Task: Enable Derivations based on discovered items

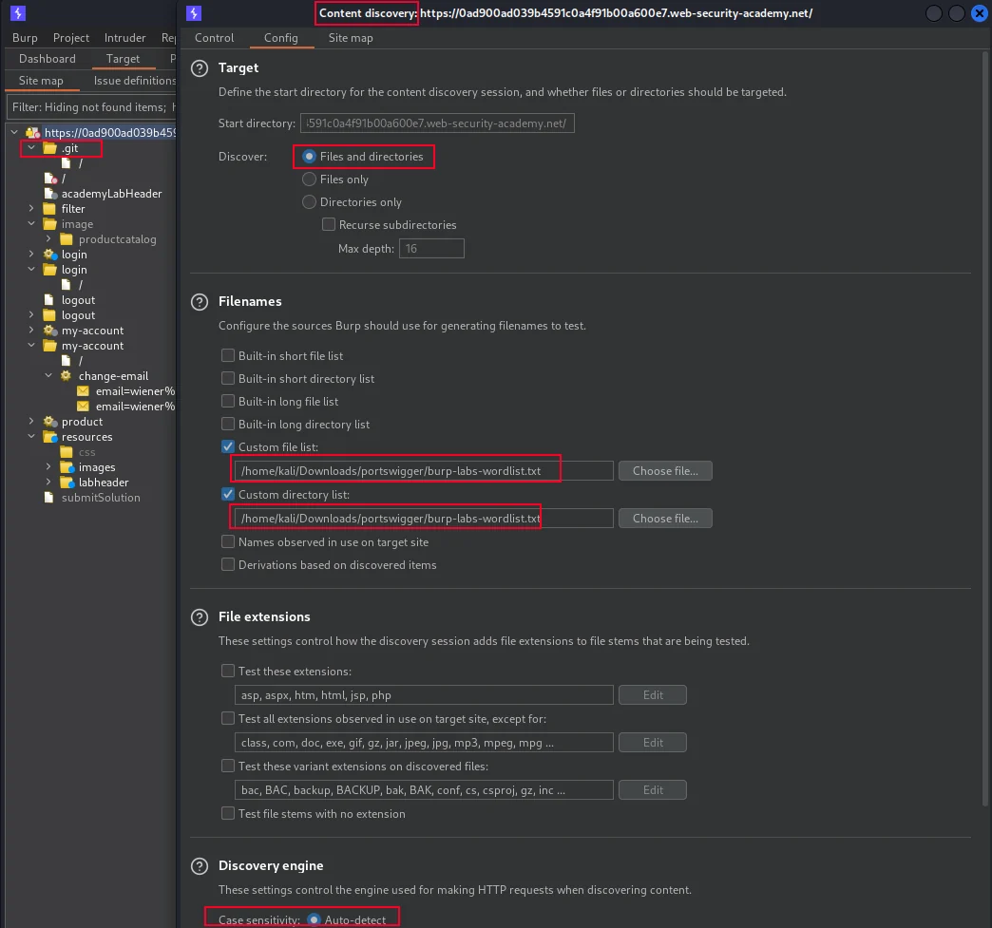Action: coord(228,564)
